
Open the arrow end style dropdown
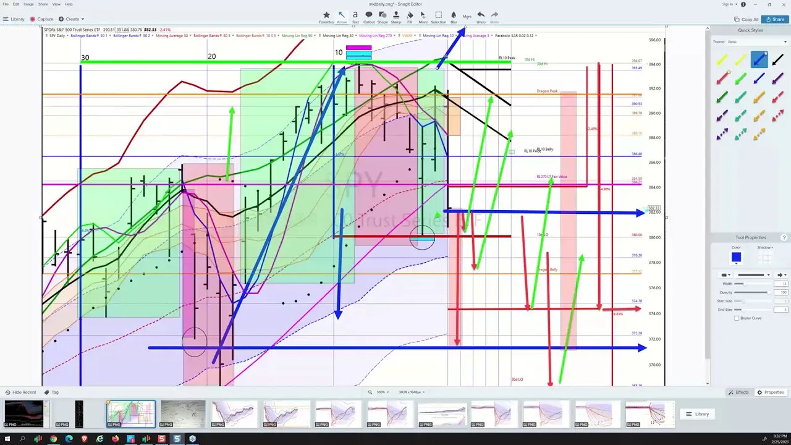pyautogui.click(x=782, y=274)
